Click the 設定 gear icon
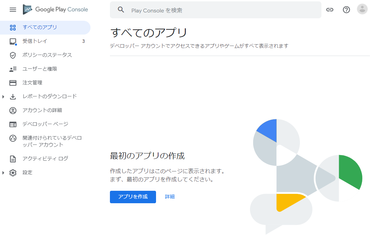The width and height of the screenshot is (371, 244). (13, 172)
